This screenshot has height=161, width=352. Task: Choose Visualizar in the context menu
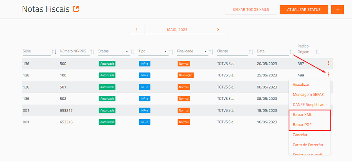click(301, 85)
